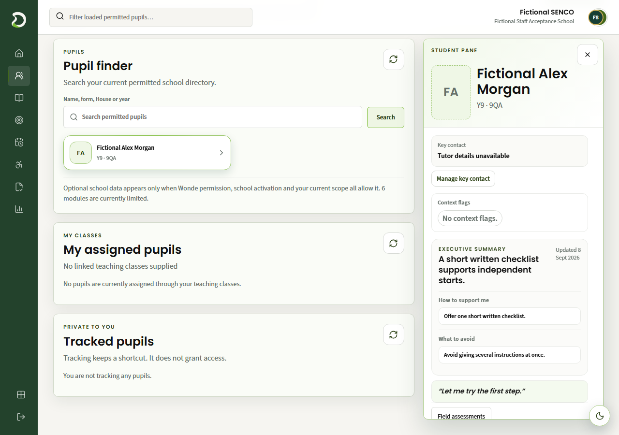Open the calendar-clock sidebar icon
Screen dimensions: 619x435
click(x=19, y=142)
